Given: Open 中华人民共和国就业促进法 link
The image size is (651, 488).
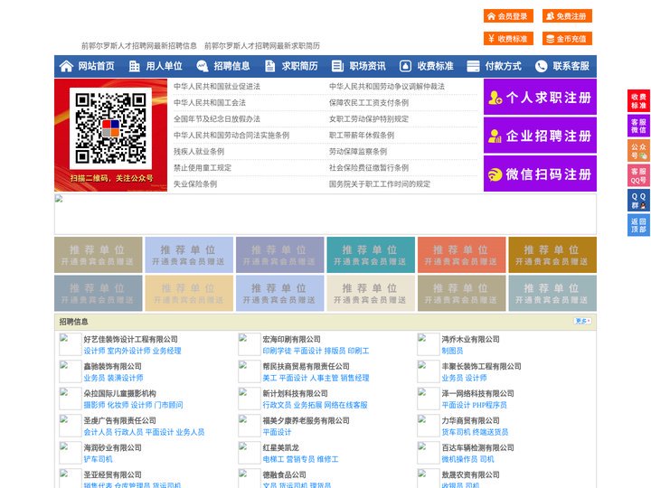Looking at the screenshot, I should coord(217,87).
